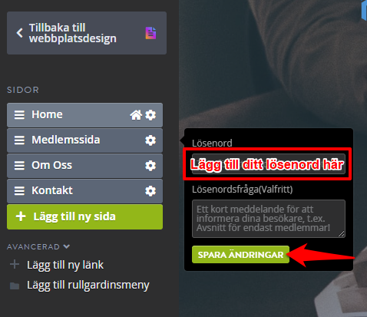
Task: Click the drag handle icon next to Home
Action: pos(19,115)
